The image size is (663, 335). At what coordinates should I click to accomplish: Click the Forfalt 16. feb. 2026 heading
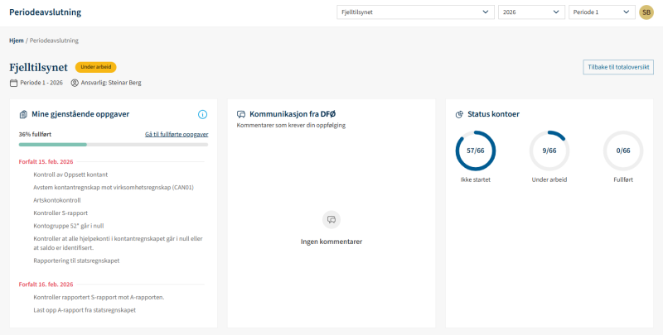tap(46, 285)
